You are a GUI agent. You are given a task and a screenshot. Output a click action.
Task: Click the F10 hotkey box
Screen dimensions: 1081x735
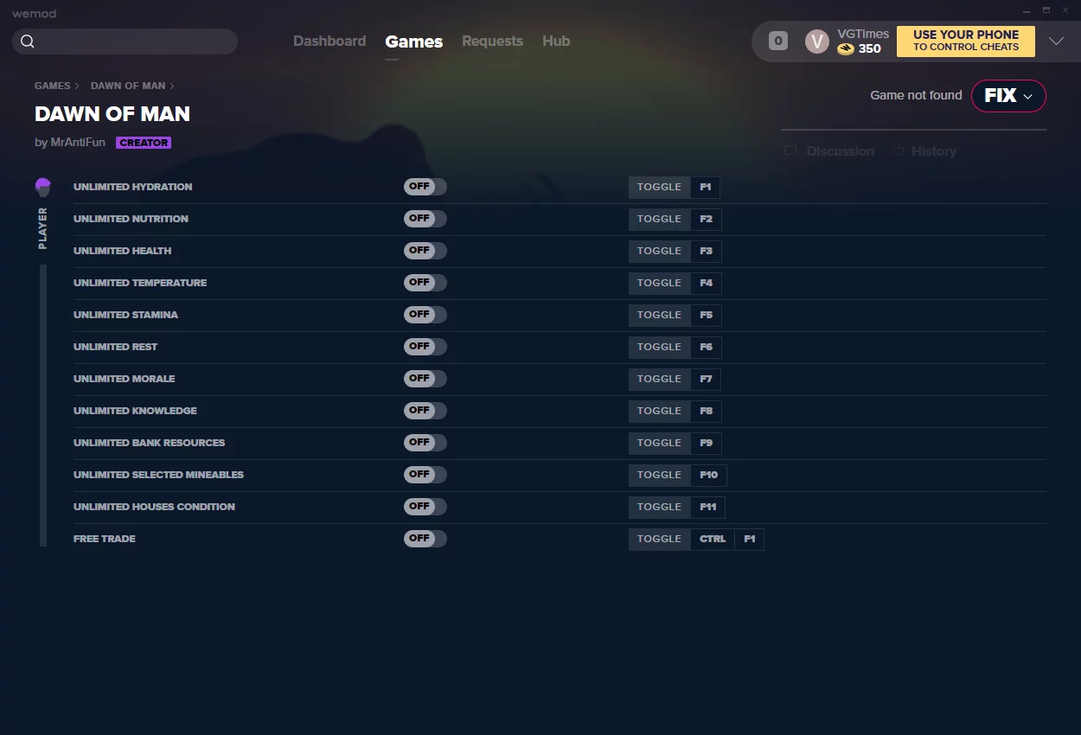709,475
